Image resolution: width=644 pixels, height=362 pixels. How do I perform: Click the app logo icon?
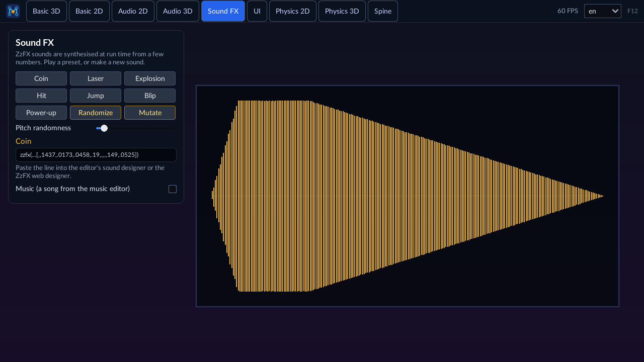tap(13, 11)
